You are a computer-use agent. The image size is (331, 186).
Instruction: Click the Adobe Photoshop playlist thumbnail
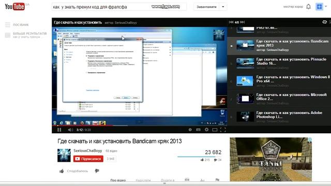245,117
